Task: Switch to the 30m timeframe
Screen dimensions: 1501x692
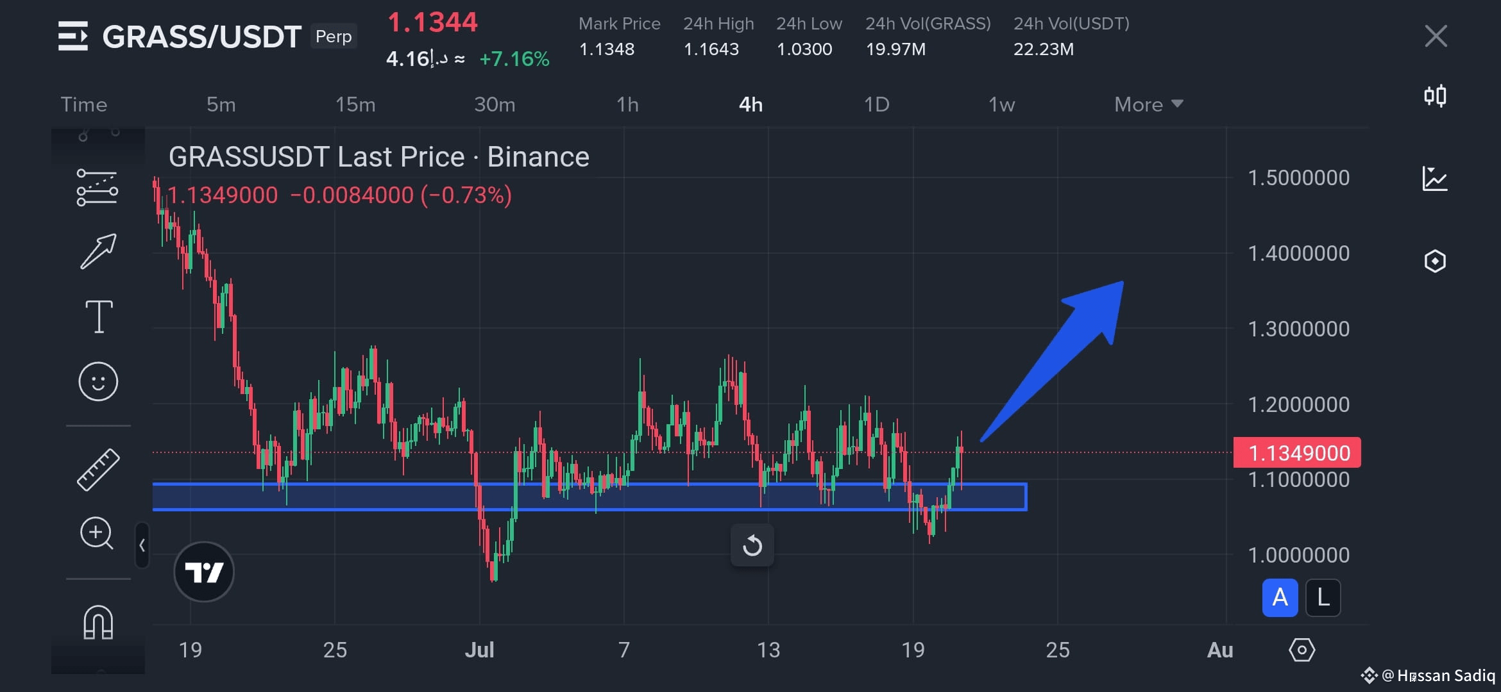Action: click(x=495, y=104)
